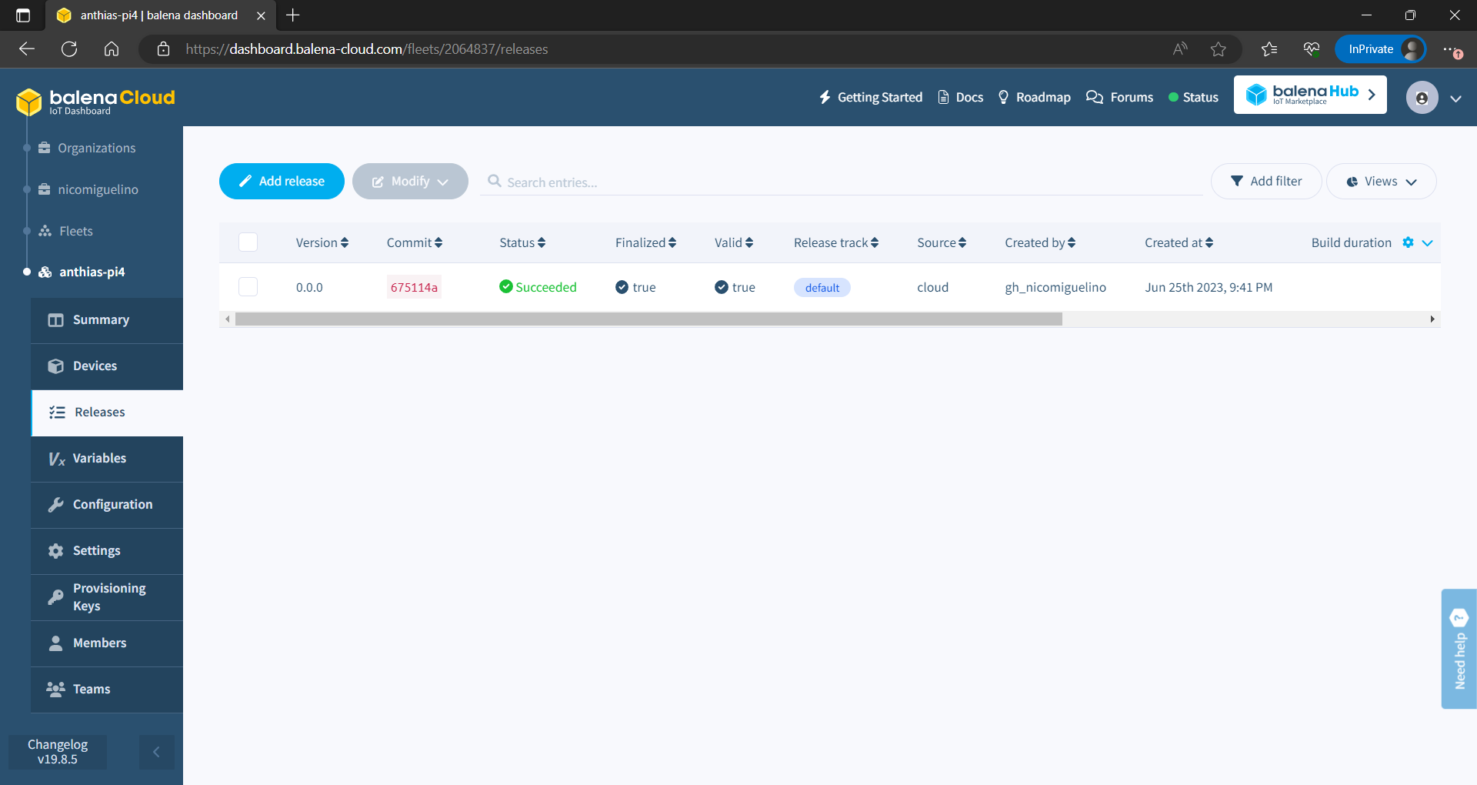Open browser tab actions icon

point(23,15)
